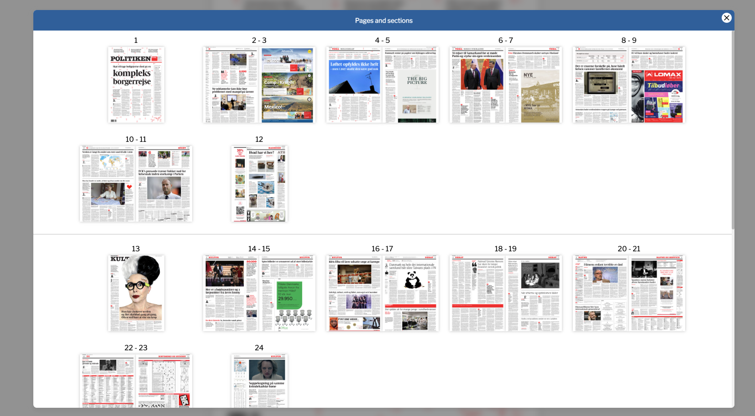The width and height of the screenshot is (755, 416).
Task: Open pages 10 - 11 spread thumbnail
Action: tap(136, 184)
